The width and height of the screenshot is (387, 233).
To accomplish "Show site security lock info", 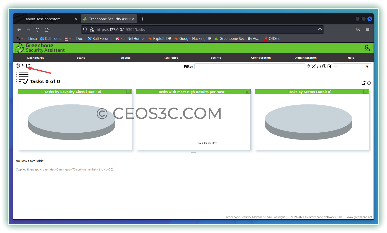I will tap(92, 30).
